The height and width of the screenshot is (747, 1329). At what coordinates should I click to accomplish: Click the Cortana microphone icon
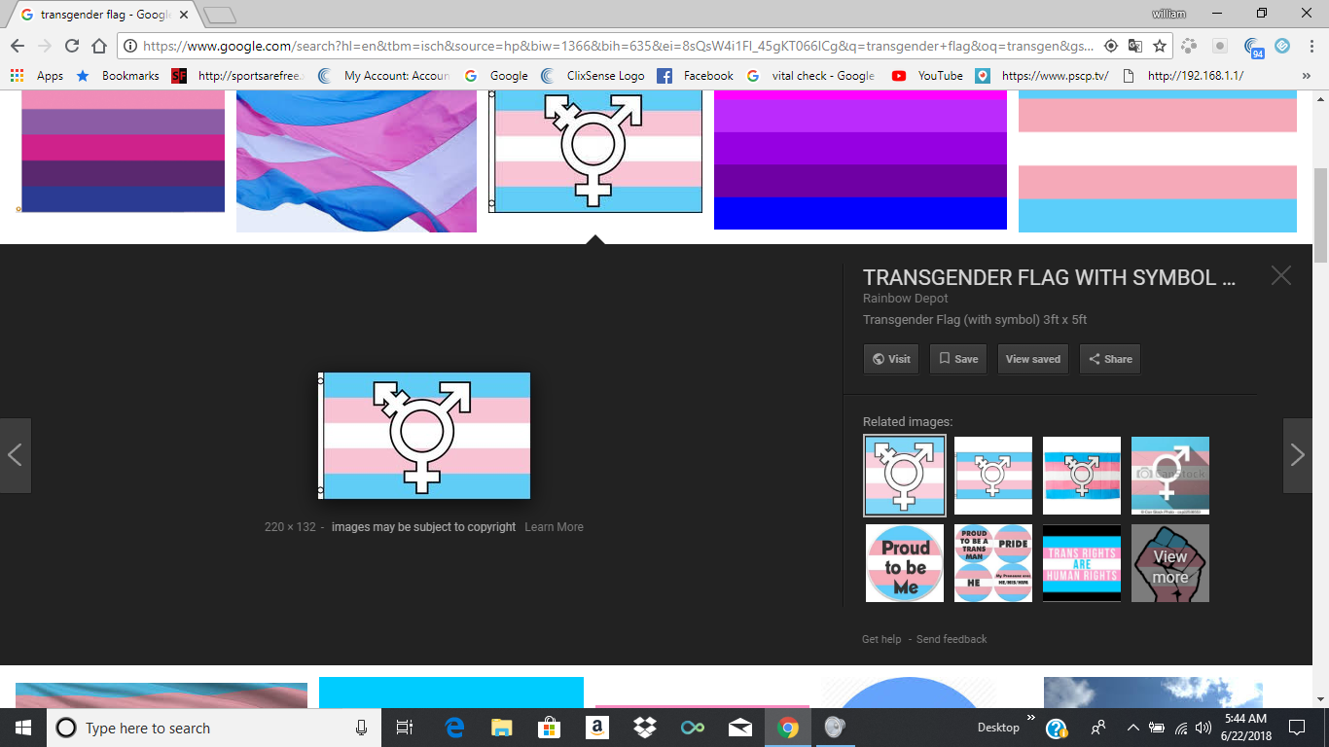pos(362,728)
